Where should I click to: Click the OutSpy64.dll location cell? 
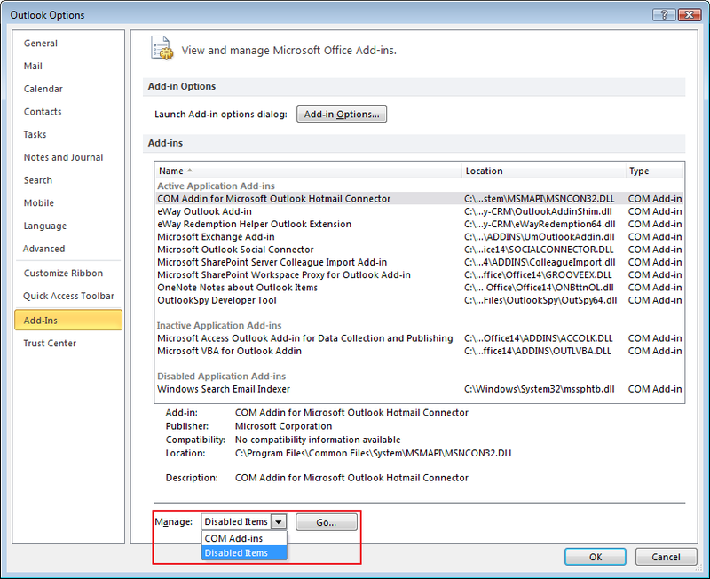(x=540, y=300)
